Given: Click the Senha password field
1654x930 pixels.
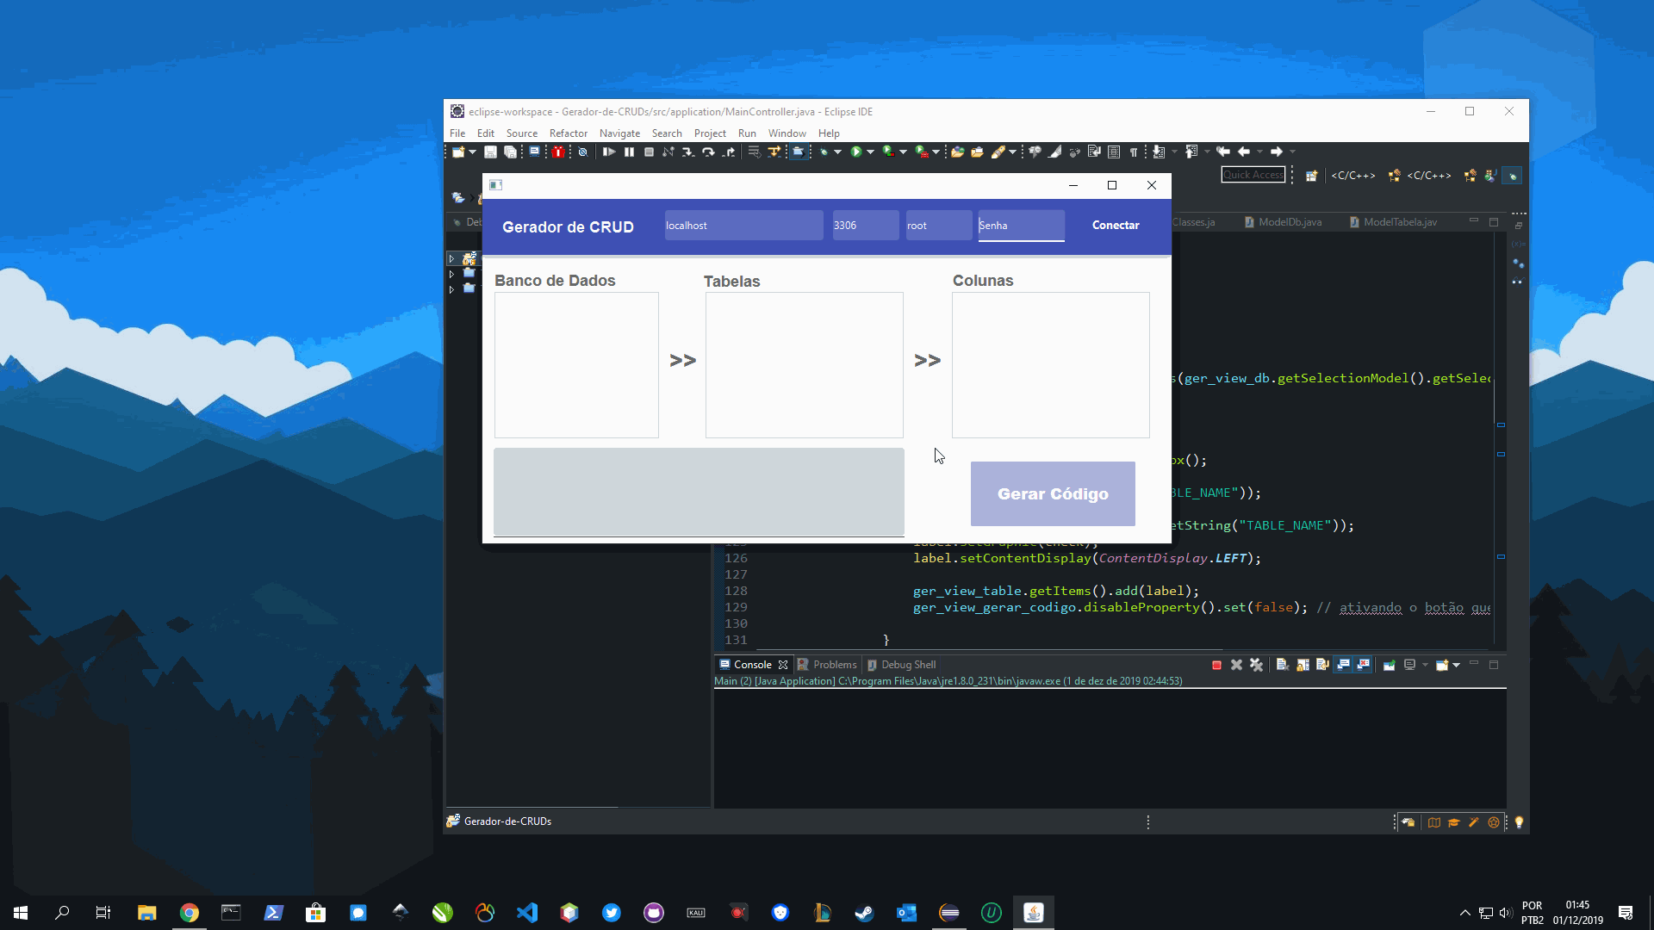Looking at the screenshot, I should pyautogui.click(x=1021, y=226).
